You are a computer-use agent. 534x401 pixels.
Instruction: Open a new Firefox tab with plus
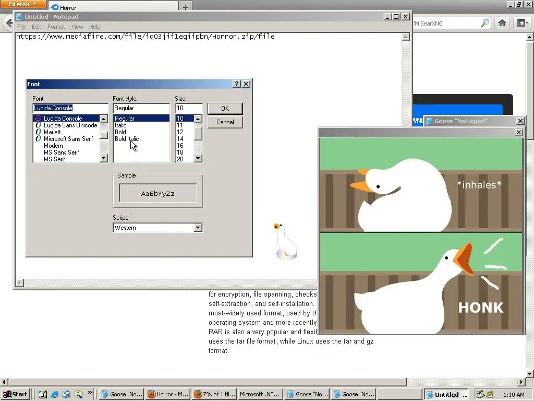[185, 7]
